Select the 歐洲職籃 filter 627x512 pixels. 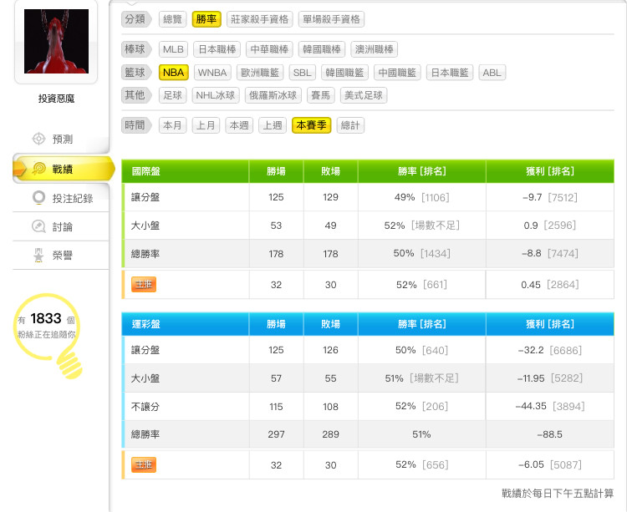tap(260, 73)
